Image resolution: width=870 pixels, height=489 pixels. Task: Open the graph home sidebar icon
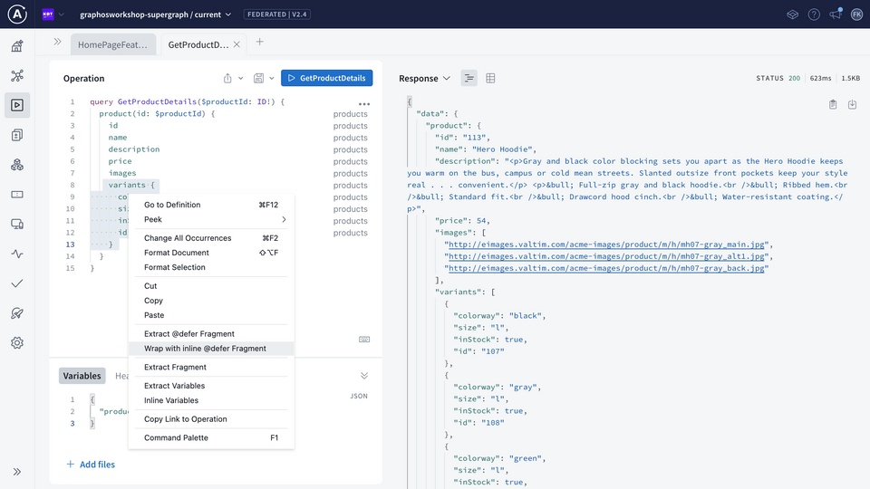tap(17, 45)
